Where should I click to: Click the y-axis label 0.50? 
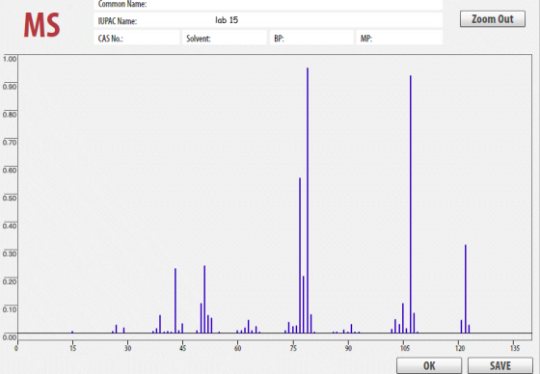tap(10, 198)
